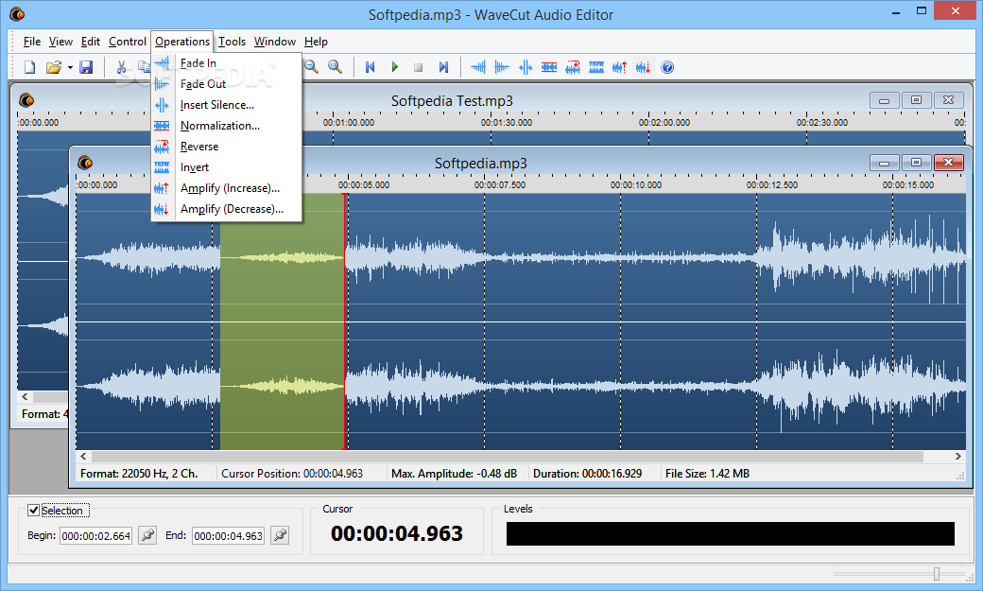
Task: Jump to end with skip-forward button
Action: pos(443,67)
